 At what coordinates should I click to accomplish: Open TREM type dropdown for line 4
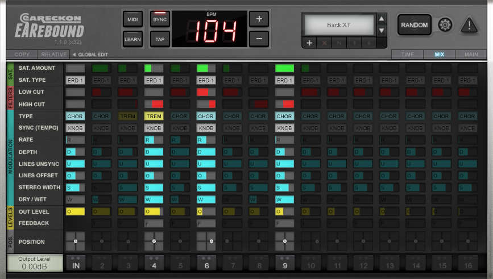pyautogui.click(x=154, y=116)
